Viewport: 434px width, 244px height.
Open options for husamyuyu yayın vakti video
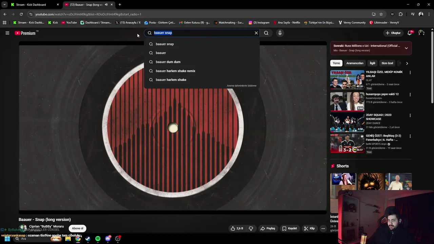pos(410,95)
